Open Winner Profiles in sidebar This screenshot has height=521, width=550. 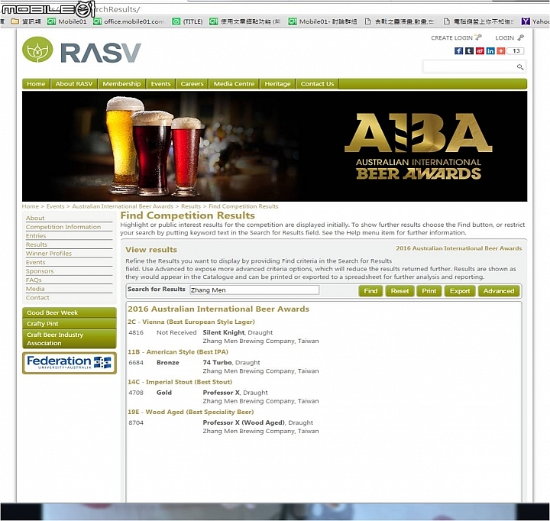49,254
